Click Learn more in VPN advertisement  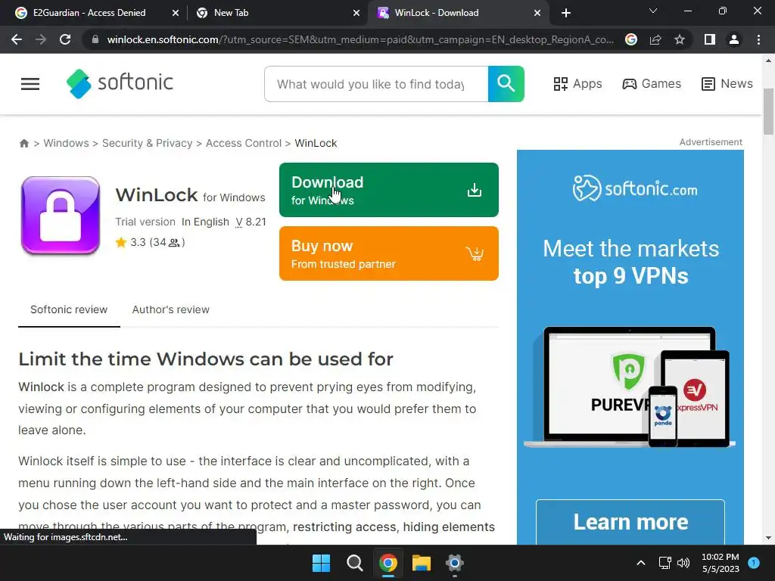pos(630,522)
